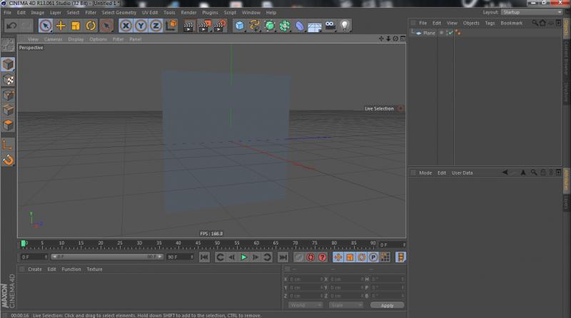Open the Cameras menu in the viewport

(x=53, y=39)
